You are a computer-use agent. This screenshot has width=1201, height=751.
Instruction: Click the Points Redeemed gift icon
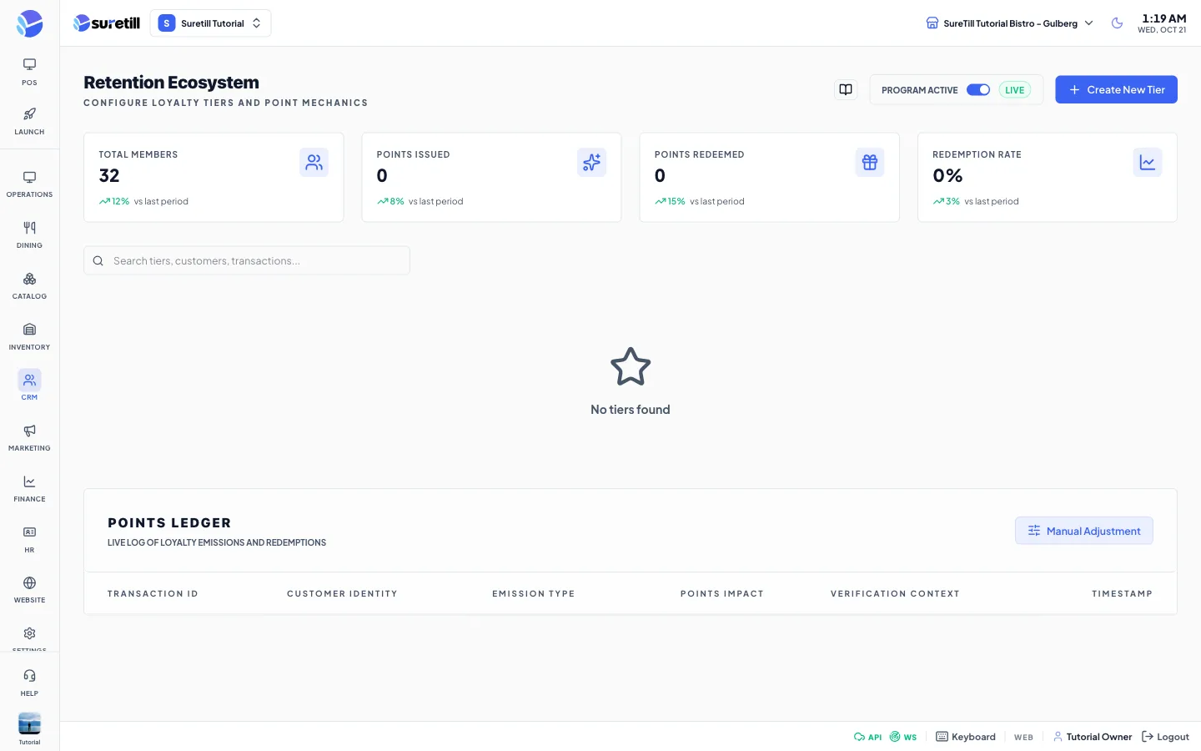coord(870,163)
